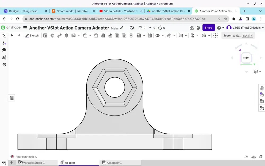The height and width of the screenshot is (166, 265).
Task: Select the Sweep tool icon
Action: 59,36
